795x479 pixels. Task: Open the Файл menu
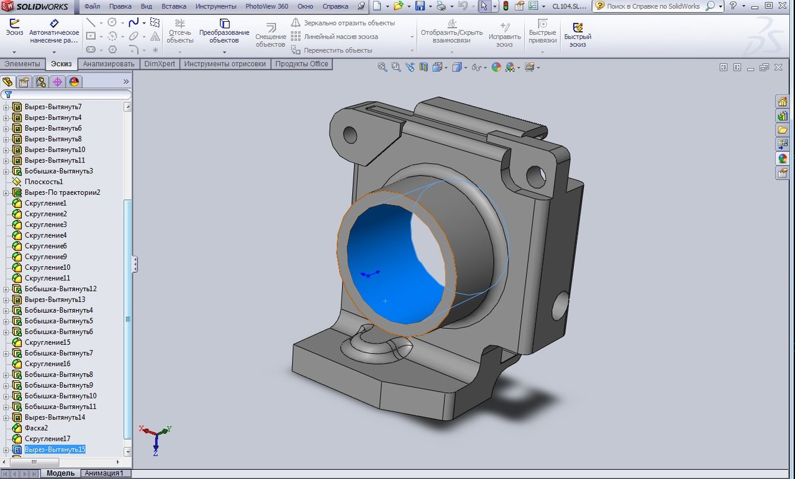[x=92, y=6]
